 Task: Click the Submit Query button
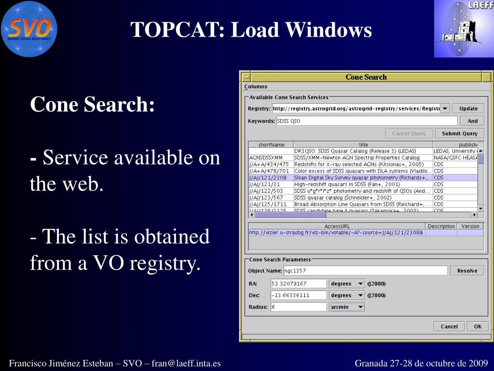point(460,133)
